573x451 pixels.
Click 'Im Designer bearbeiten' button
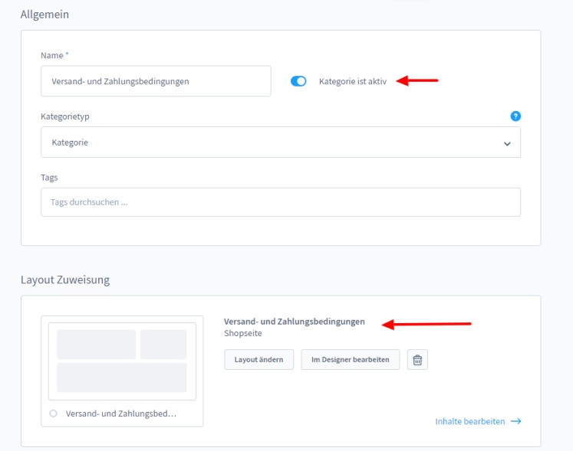click(351, 360)
